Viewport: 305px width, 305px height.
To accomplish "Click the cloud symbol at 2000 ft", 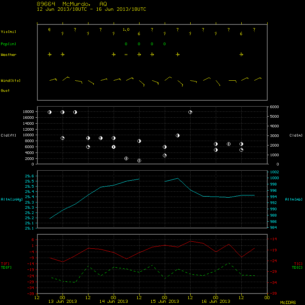I will (x=126, y=158).
